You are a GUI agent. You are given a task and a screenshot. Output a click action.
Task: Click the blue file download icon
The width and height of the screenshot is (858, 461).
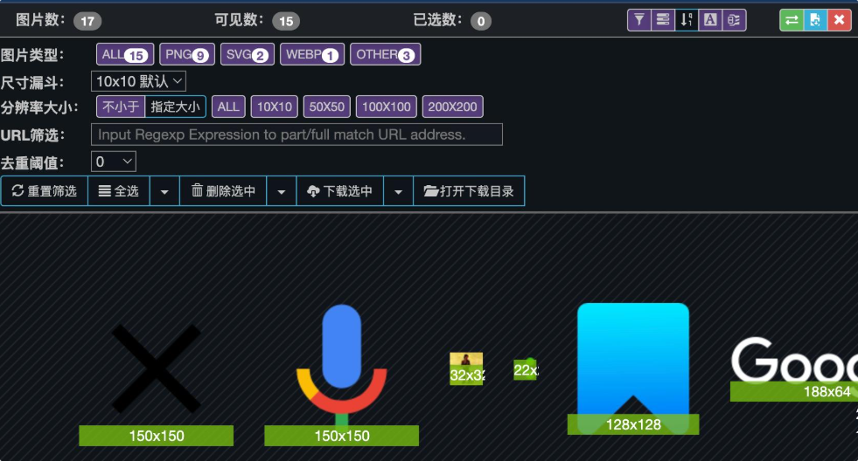click(x=815, y=20)
